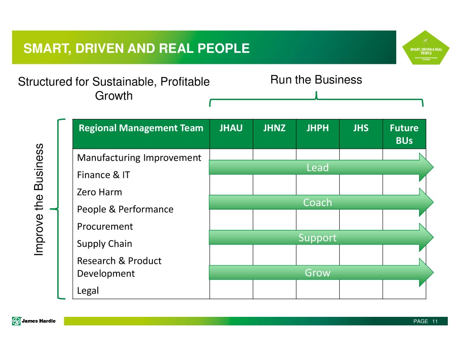Select the Manufacturing Improvement row label
The image size is (459, 355).
pyautogui.click(x=139, y=158)
